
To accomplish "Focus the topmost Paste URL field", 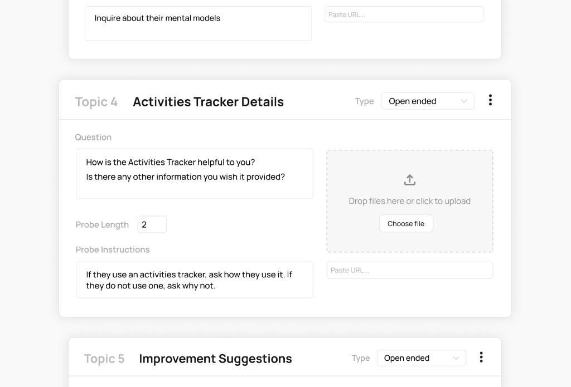I will [404, 14].
